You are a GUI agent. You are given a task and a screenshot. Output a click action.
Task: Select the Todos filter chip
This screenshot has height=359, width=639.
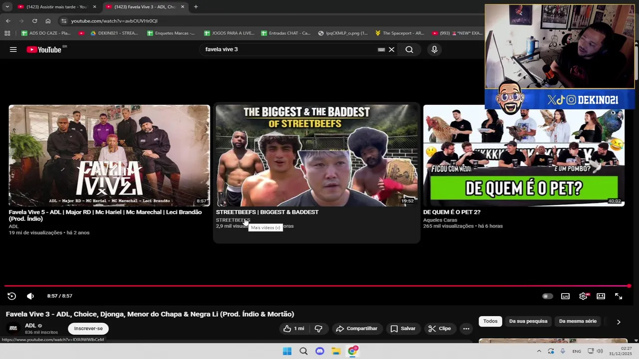tap(490, 321)
